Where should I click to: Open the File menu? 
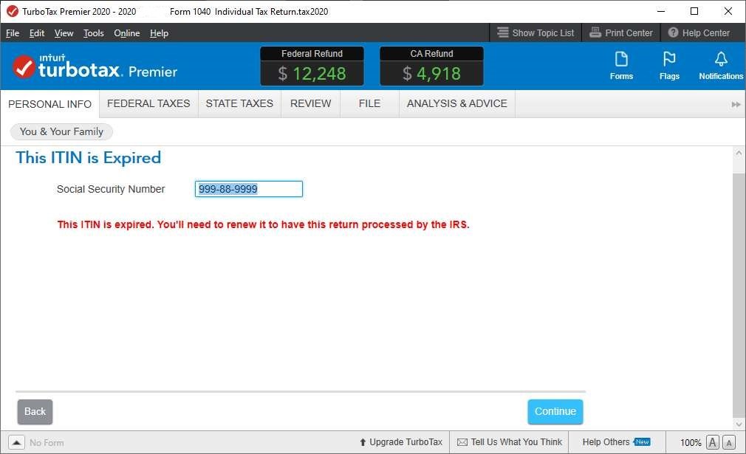[x=13, y=33]
